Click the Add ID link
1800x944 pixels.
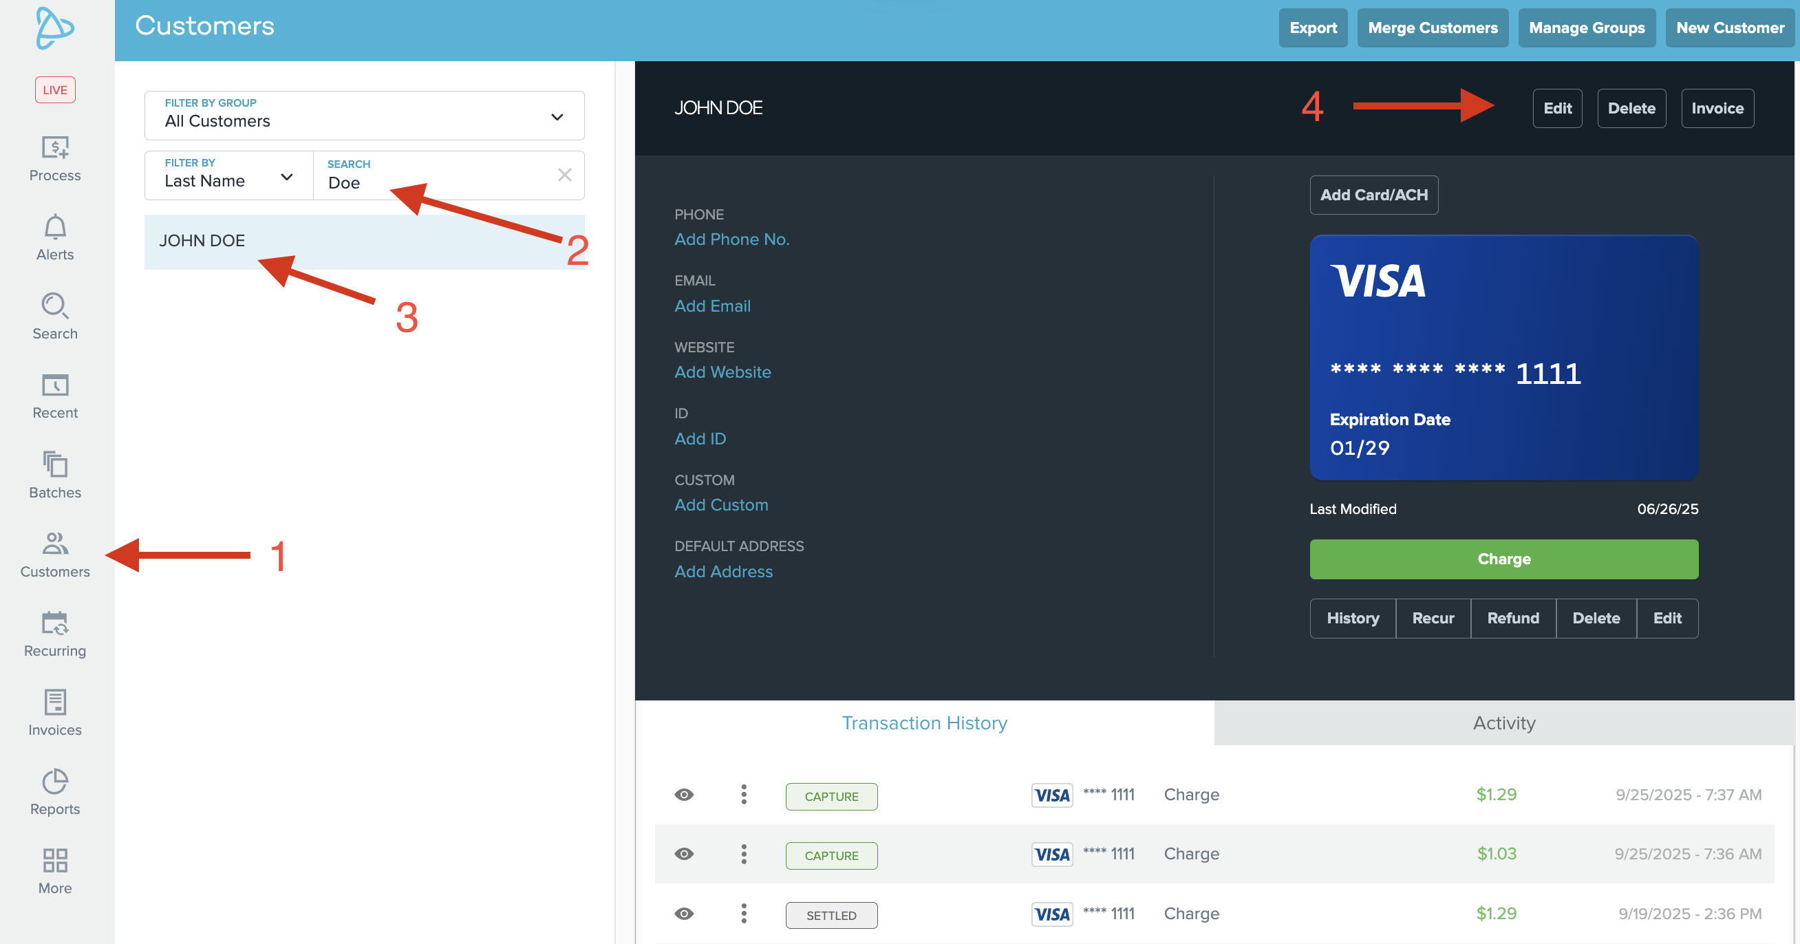tap(700, 438)
